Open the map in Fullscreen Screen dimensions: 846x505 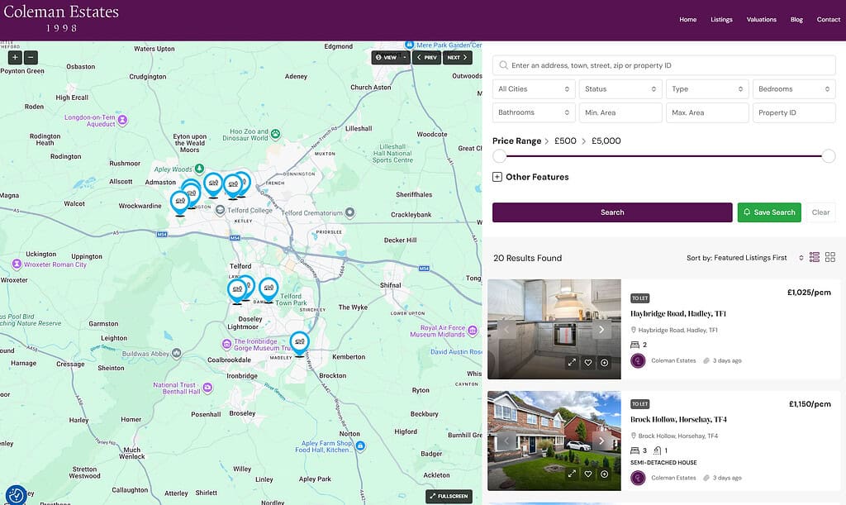click(x=449, y=497)
